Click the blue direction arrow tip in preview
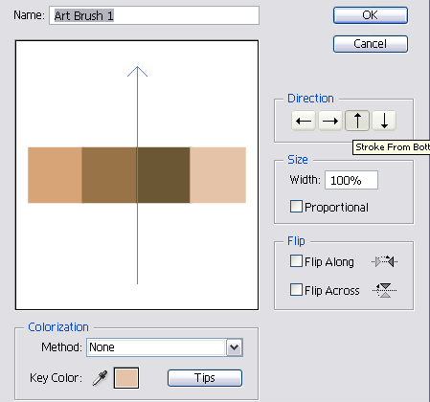The height and width of the screenshot is (402, 430). tap(137, 69)
